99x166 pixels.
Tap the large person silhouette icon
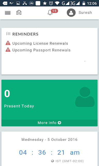85,97
